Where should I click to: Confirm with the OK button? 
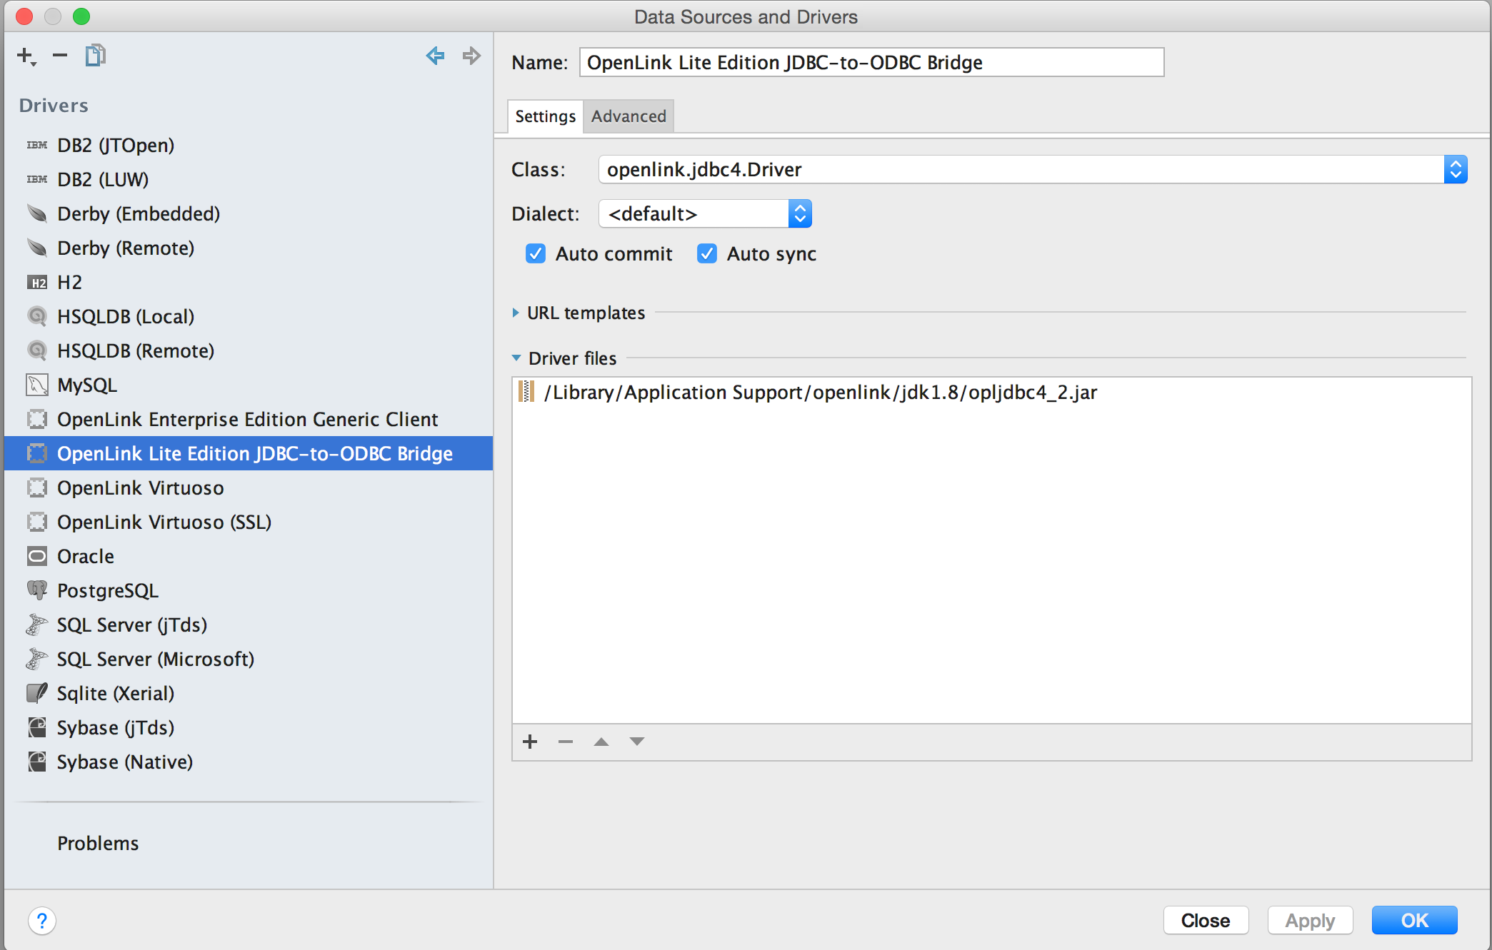[x=1414, y=920]
